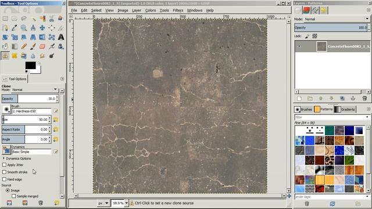Select the Crop tool
Viewport: 372px width, 209px height.
[61, 28]
